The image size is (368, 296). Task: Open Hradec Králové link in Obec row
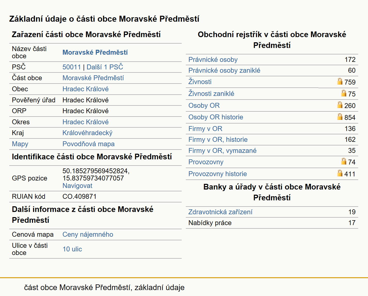(x=85, y=89)
